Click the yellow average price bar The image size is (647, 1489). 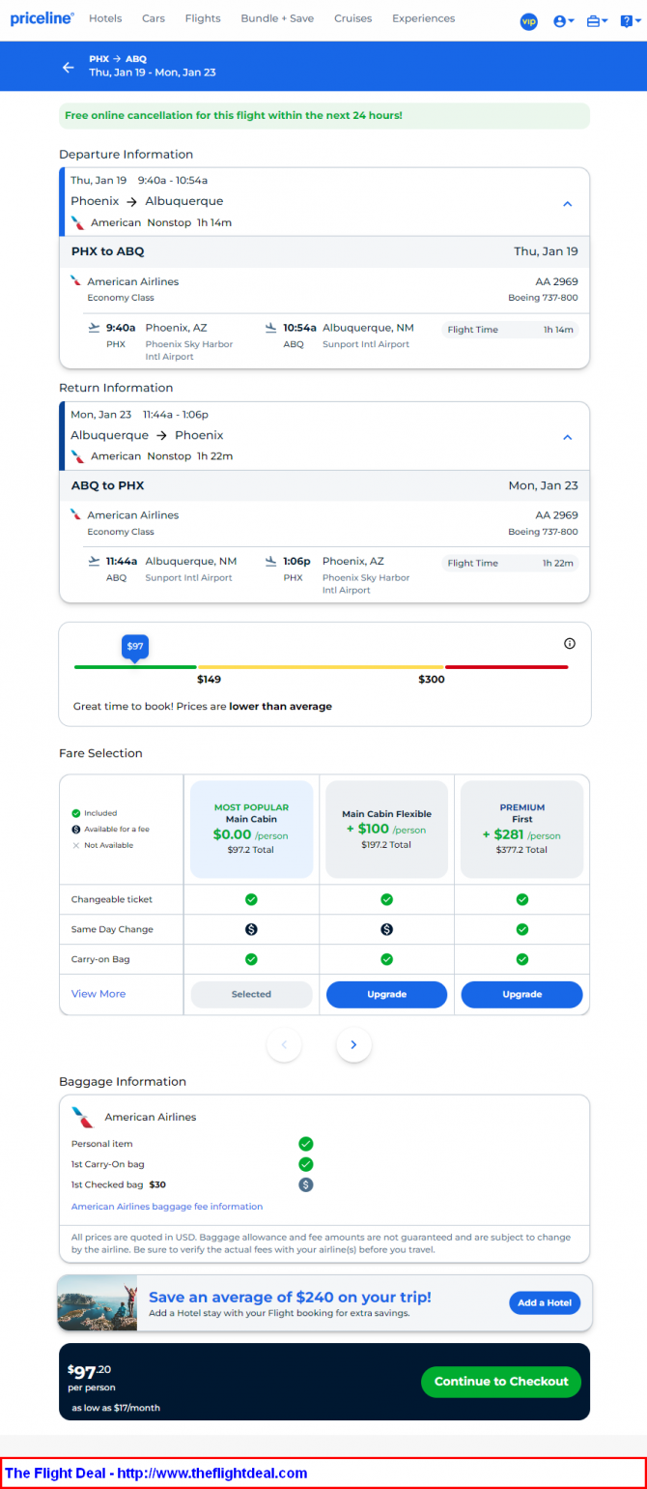(x=321, y=666)
